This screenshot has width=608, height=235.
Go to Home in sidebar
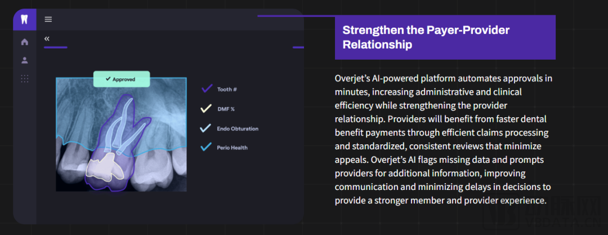pos(24,42)
